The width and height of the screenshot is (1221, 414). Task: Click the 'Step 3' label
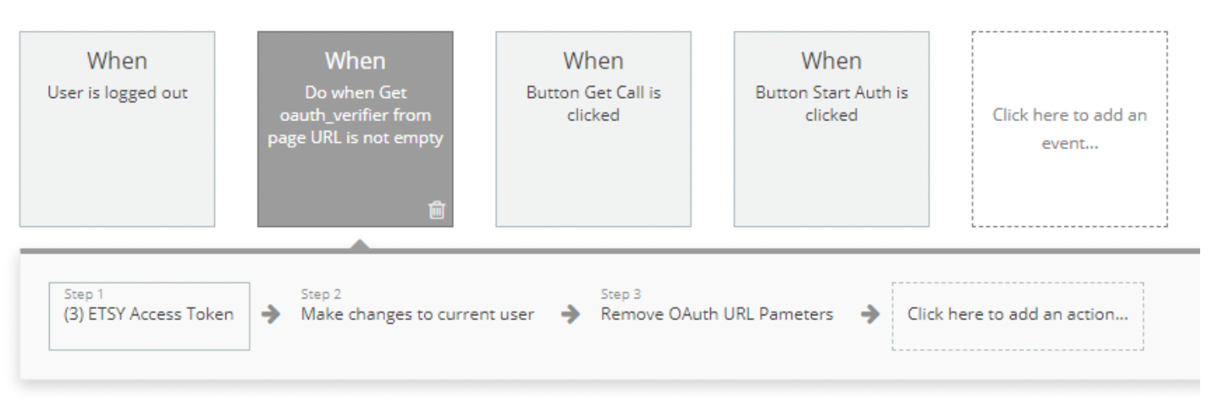621,294
